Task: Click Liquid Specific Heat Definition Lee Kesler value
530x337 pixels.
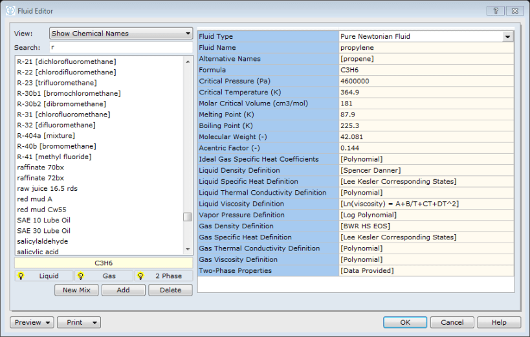Action: (426, 182)
